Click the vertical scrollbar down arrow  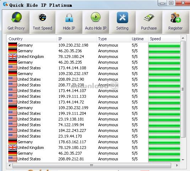coord(183,160)
